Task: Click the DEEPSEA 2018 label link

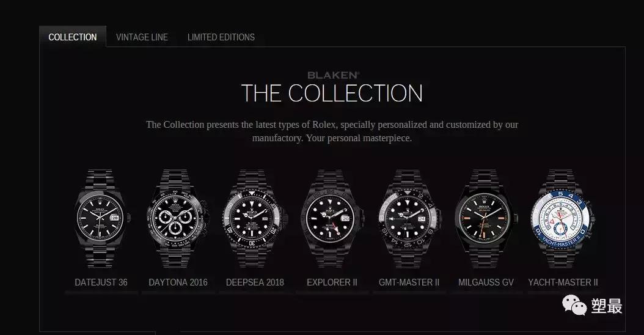Action: (x=255, y=282)
